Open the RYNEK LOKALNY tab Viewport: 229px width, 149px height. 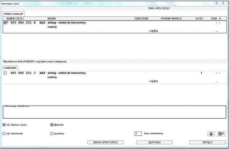pos(14,14)
